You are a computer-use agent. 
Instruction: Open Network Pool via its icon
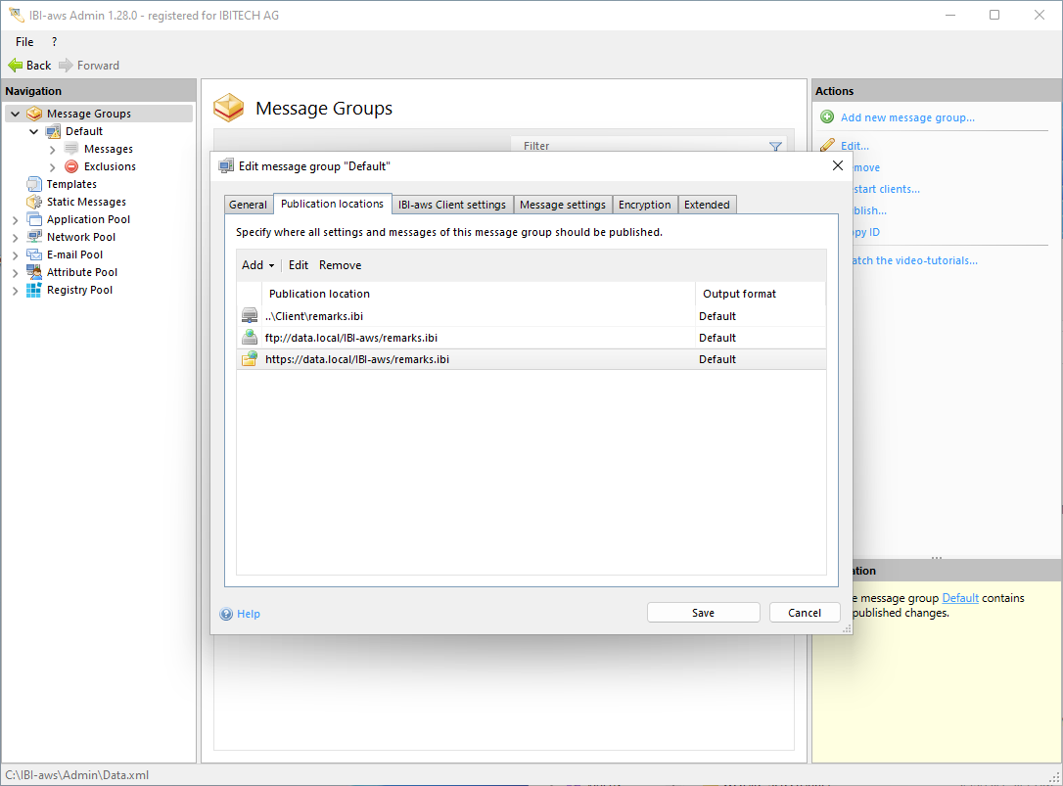click(34, 237)
